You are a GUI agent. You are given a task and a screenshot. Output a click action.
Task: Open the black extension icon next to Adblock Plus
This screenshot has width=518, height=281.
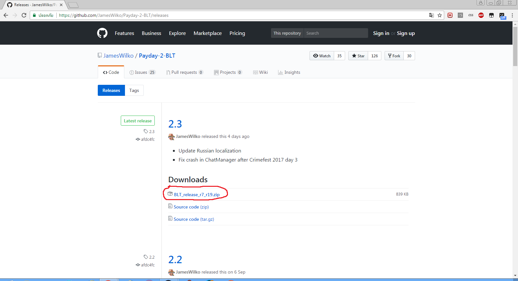tap(491, 15)
